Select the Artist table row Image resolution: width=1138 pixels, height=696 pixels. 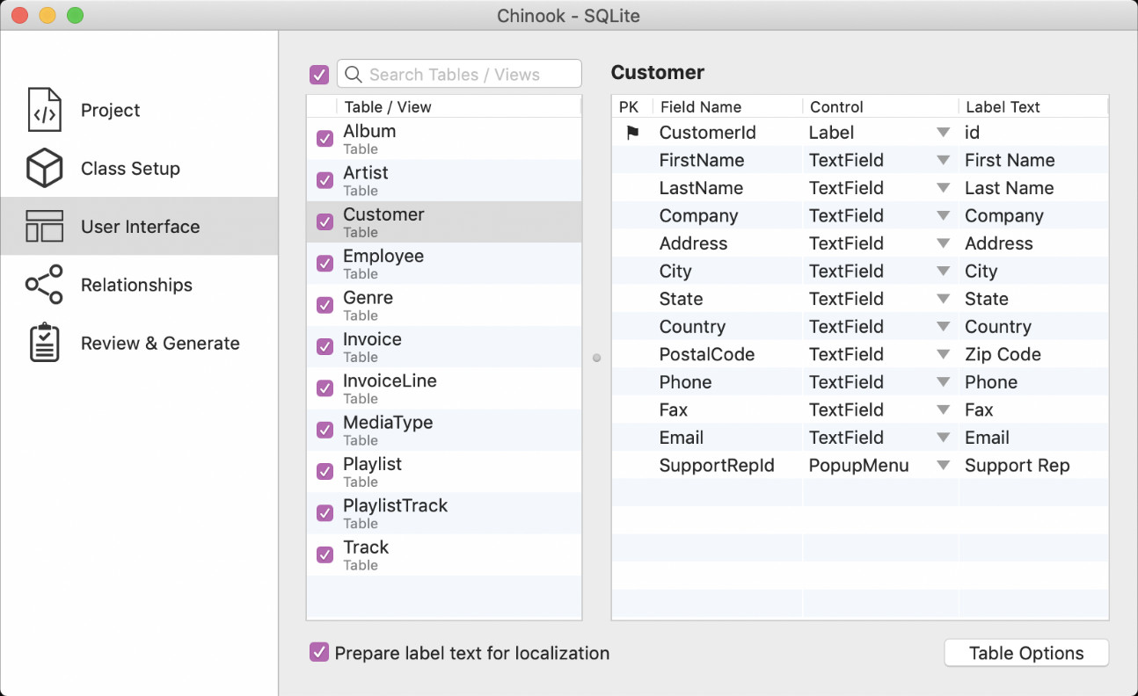[444, 180]
